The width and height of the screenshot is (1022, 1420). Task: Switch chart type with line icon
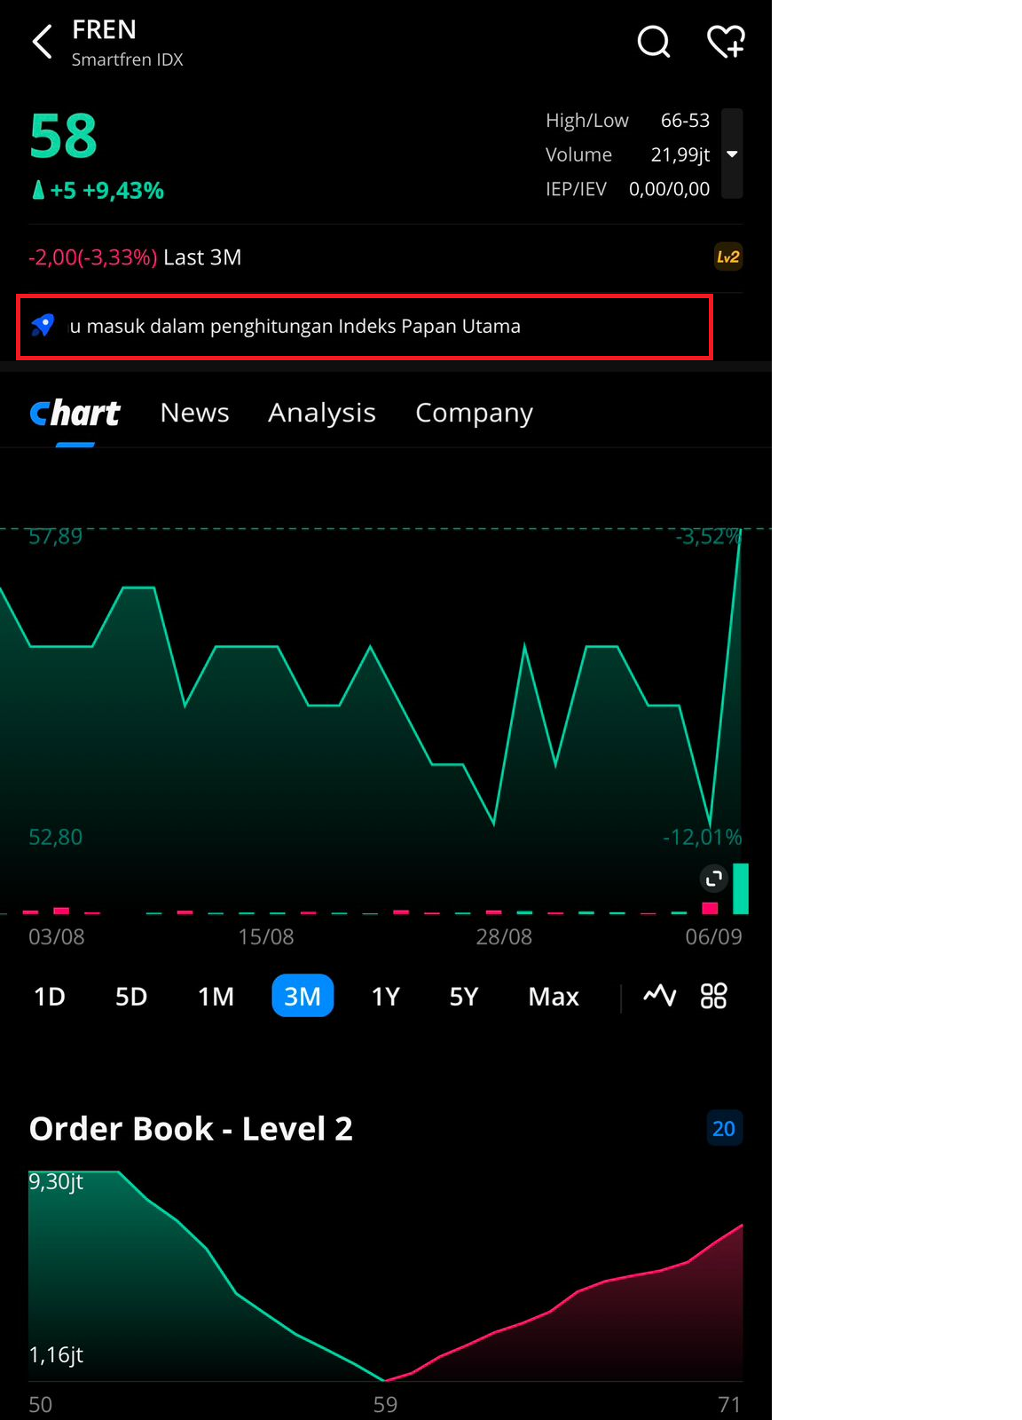[660, 996]
